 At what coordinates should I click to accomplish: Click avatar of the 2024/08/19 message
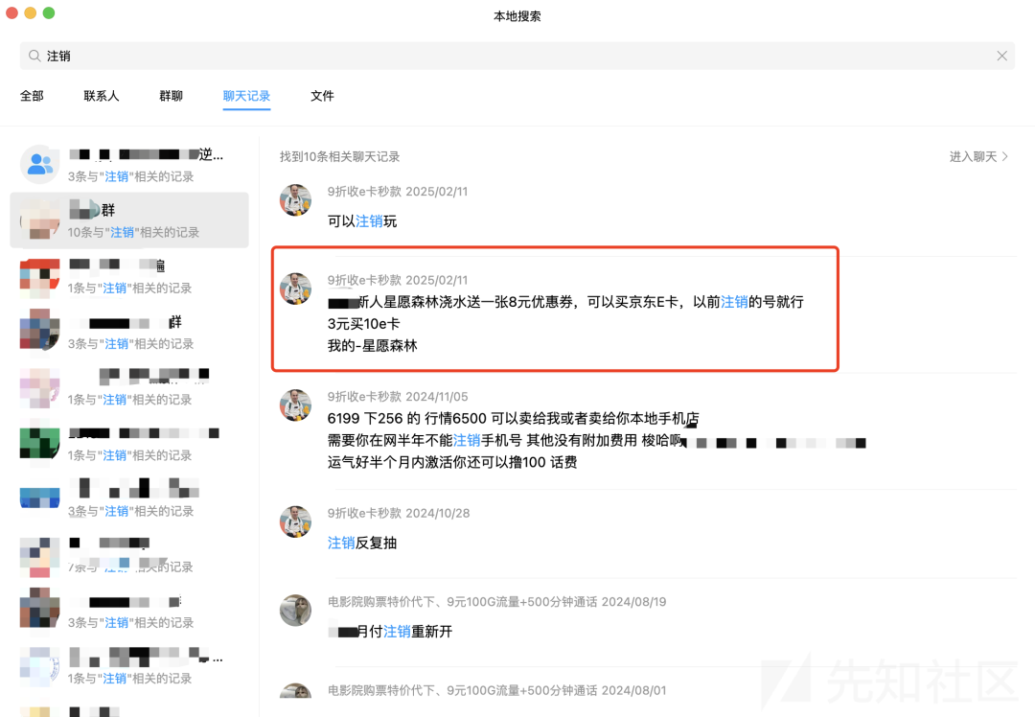295,610
